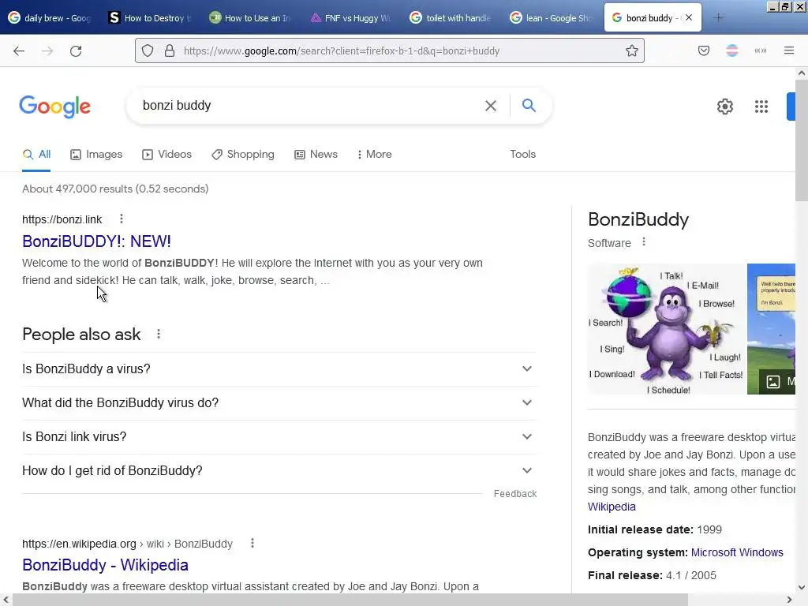This screenshot has width=808, height=606.
Task: Click the scroll left arrow at bottom
Action: (6, 600)
